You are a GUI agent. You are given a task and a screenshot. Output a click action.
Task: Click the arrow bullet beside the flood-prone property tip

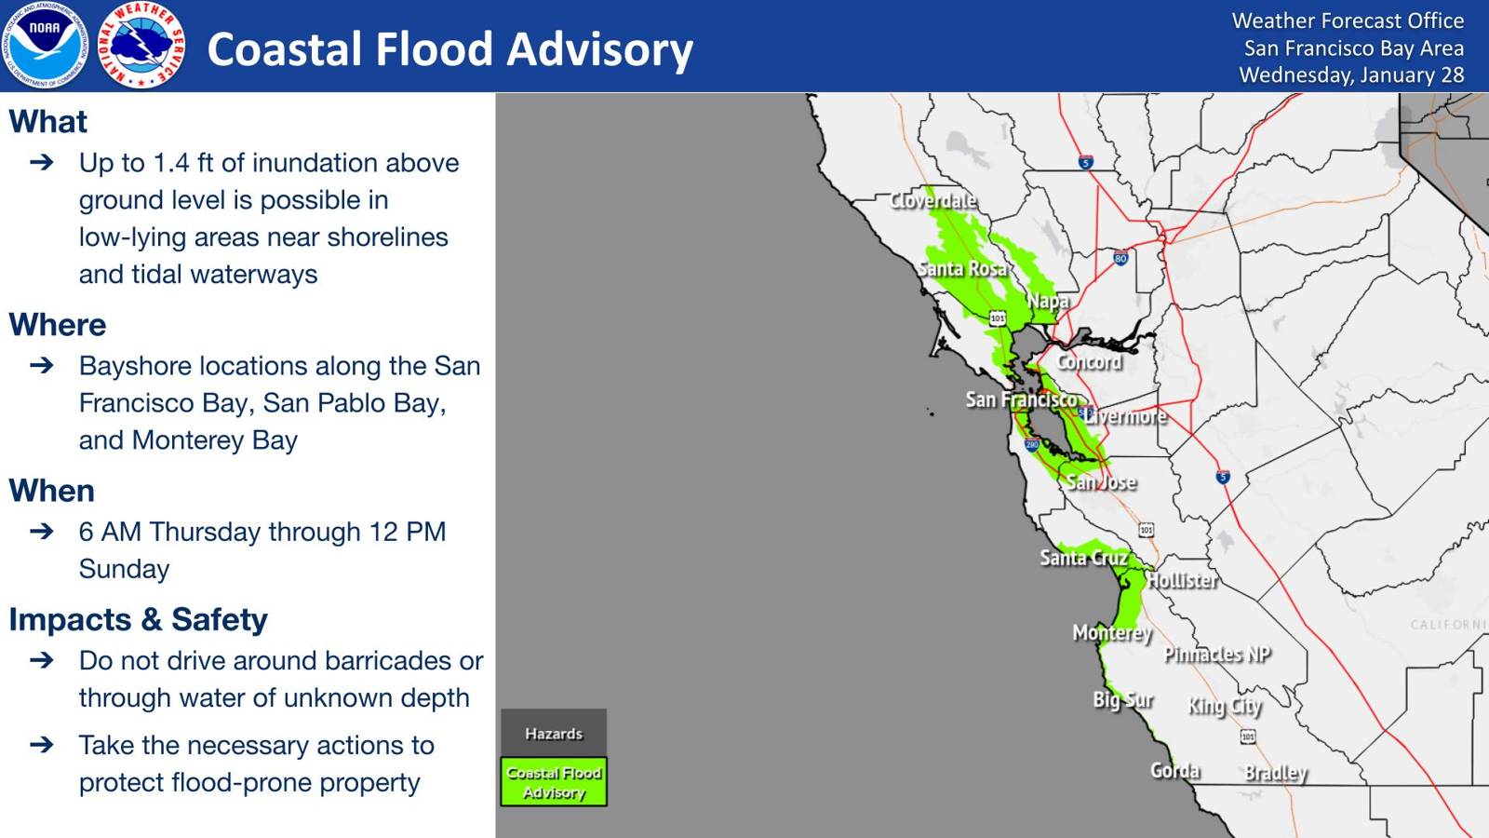click(x=42, y=745)
